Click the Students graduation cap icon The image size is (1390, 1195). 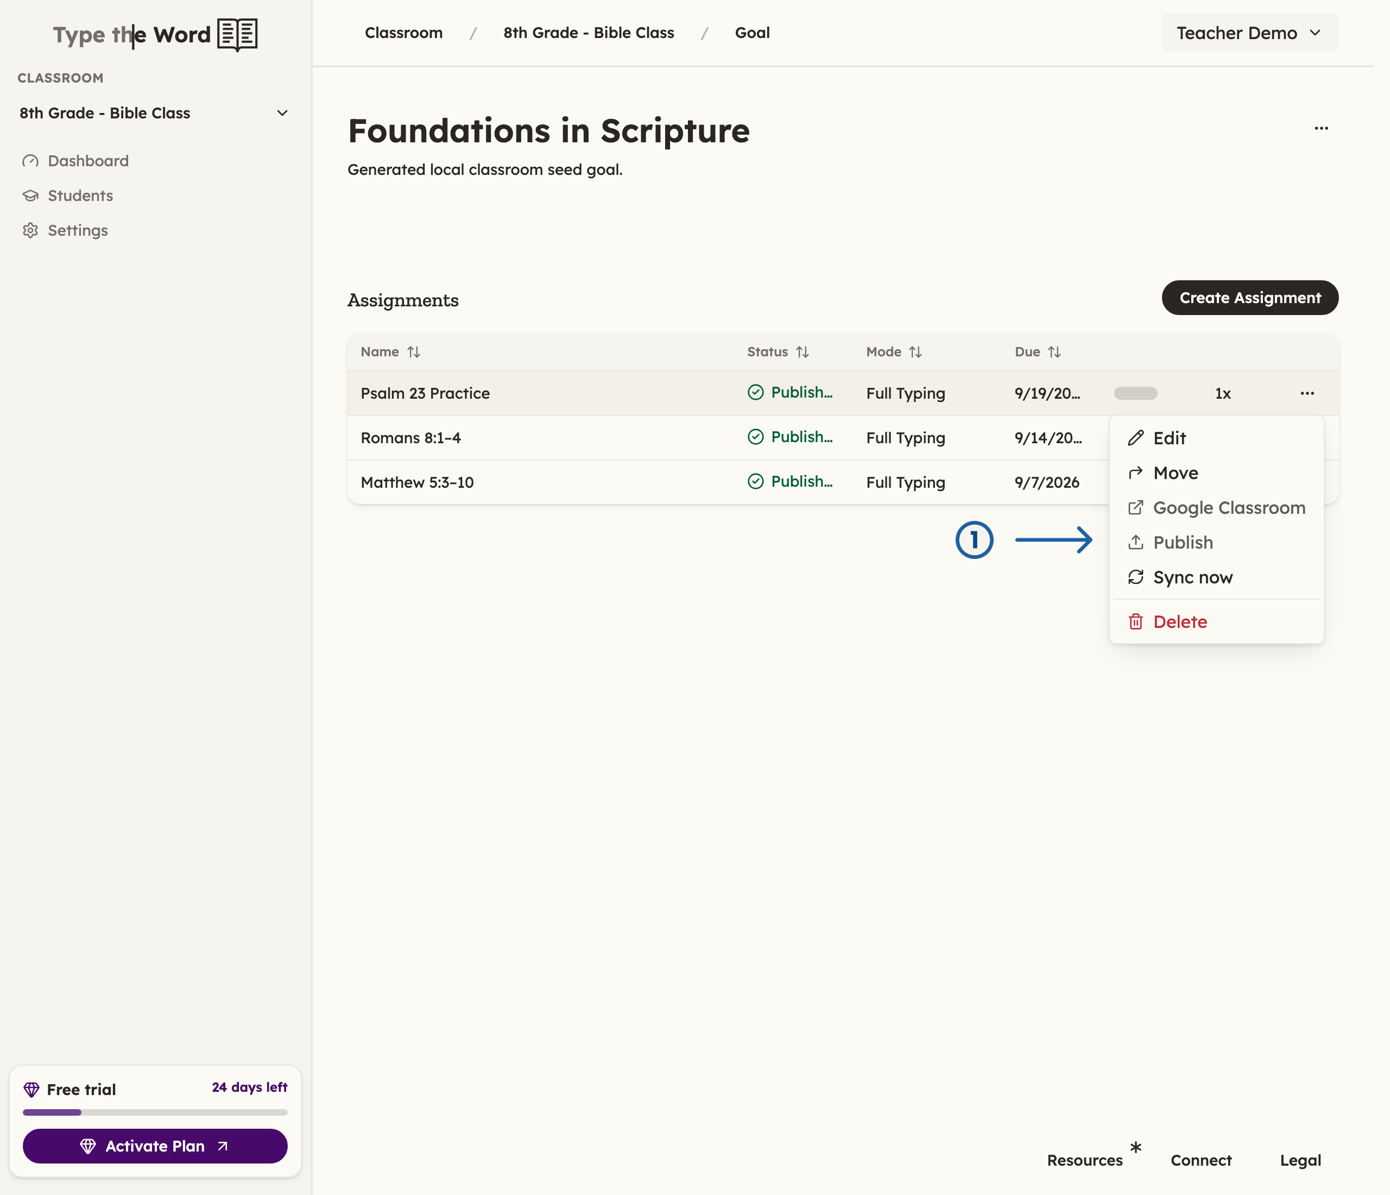click(30, 196)
